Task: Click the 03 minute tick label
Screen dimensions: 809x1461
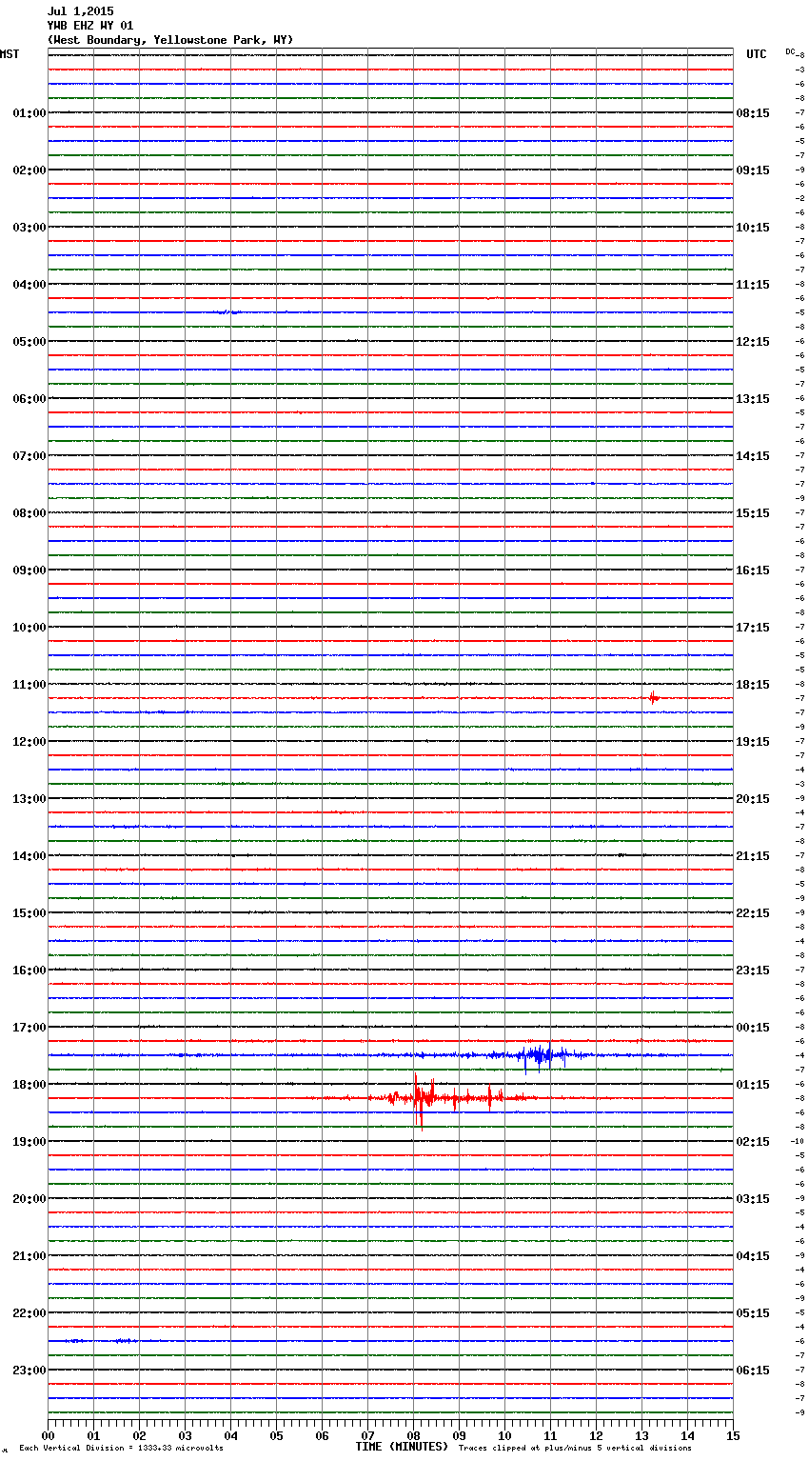Action: pos(185,1435)
